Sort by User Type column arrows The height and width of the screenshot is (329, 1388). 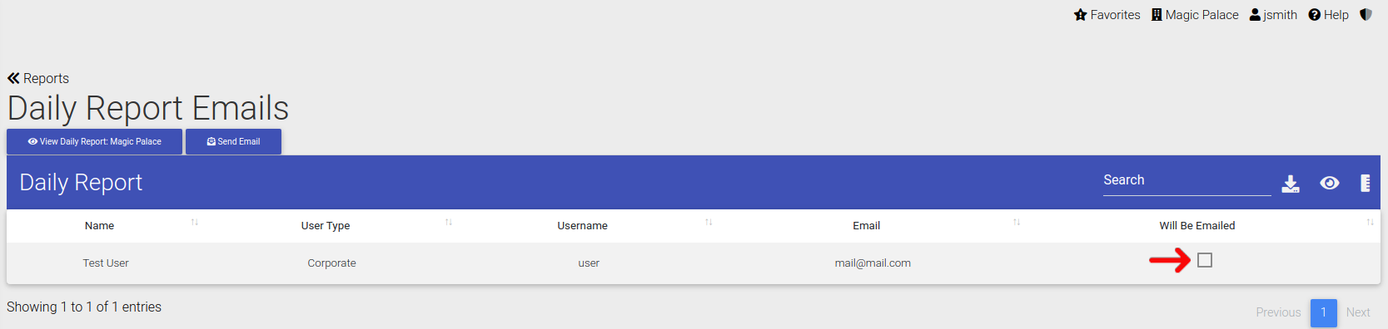coord(449,222)
